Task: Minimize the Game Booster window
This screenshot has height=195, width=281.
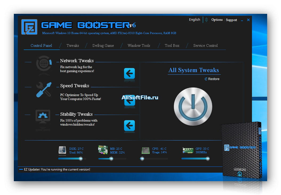Action: coord(242,20)
